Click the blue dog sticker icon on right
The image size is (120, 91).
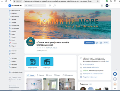[x=115, y=74]
